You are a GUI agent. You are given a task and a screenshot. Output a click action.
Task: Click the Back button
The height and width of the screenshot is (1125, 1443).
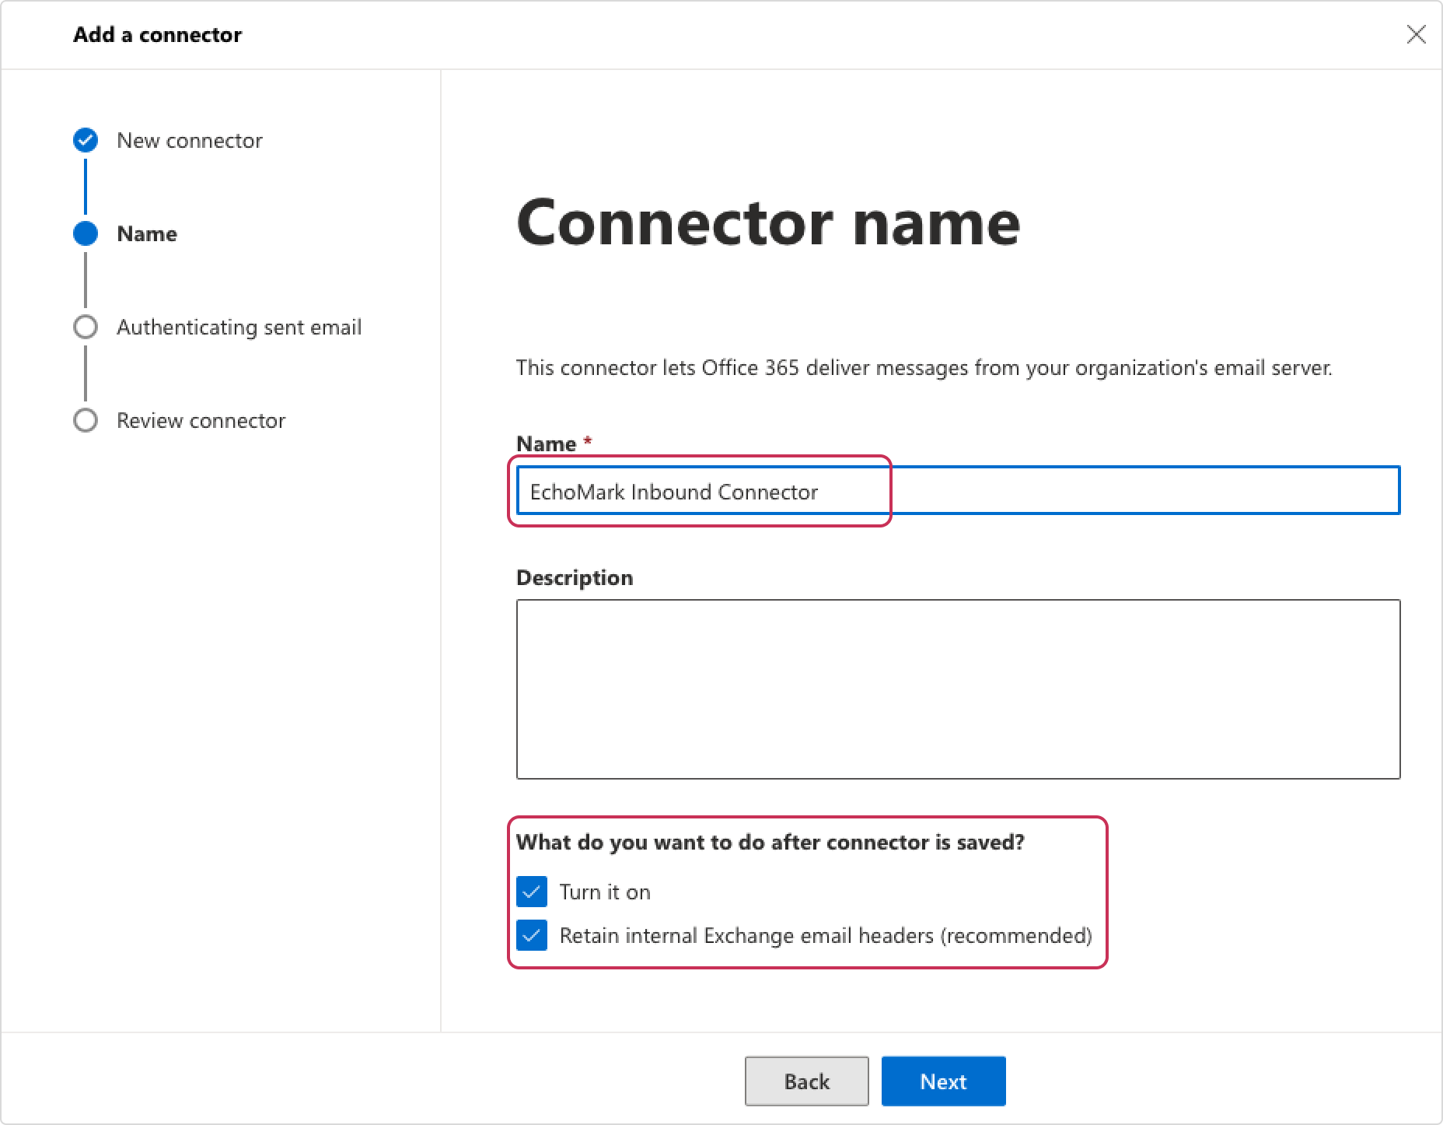click(807, 1081)
